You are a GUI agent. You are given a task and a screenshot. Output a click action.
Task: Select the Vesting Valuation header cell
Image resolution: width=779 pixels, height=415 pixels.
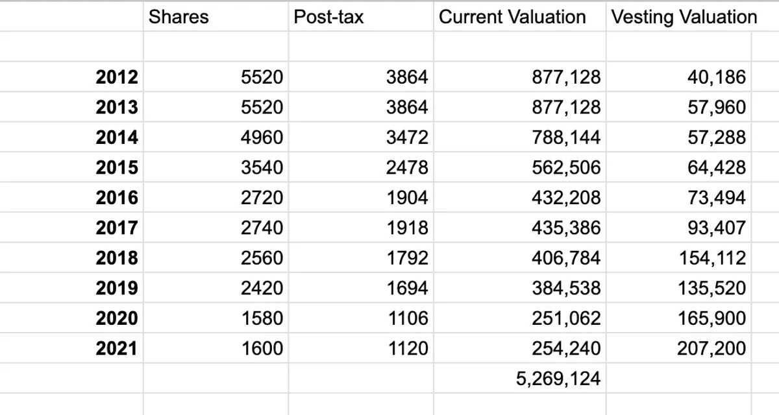[684, 17]
